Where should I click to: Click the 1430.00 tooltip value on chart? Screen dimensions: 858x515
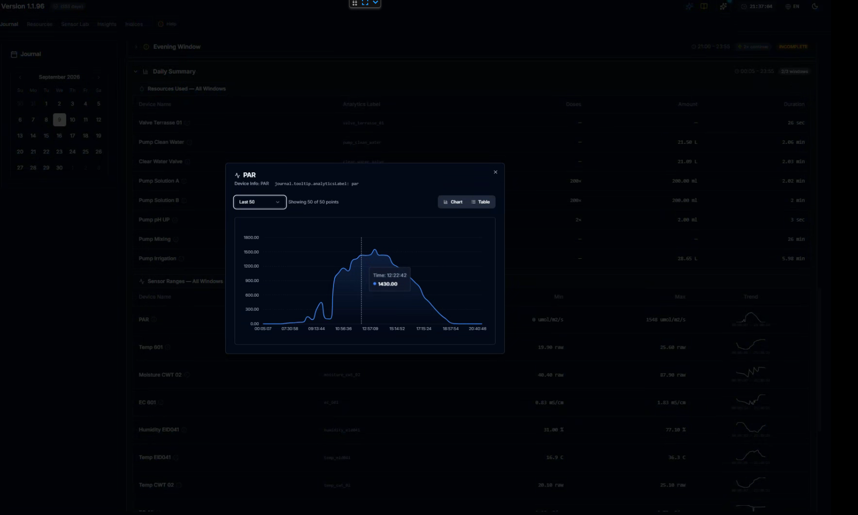click(x=387, y=284)
